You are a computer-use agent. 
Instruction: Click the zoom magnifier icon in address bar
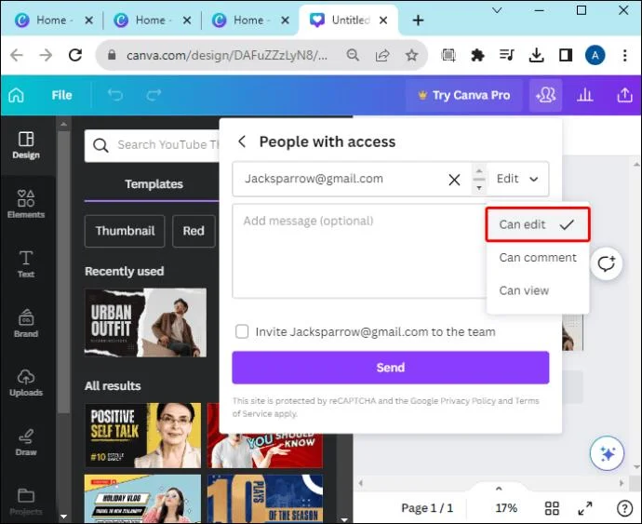(x=353, y=55)
